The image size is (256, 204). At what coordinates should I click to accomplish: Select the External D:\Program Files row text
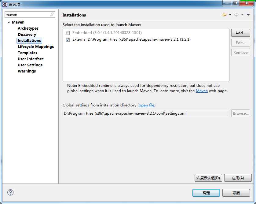(131, 39)
